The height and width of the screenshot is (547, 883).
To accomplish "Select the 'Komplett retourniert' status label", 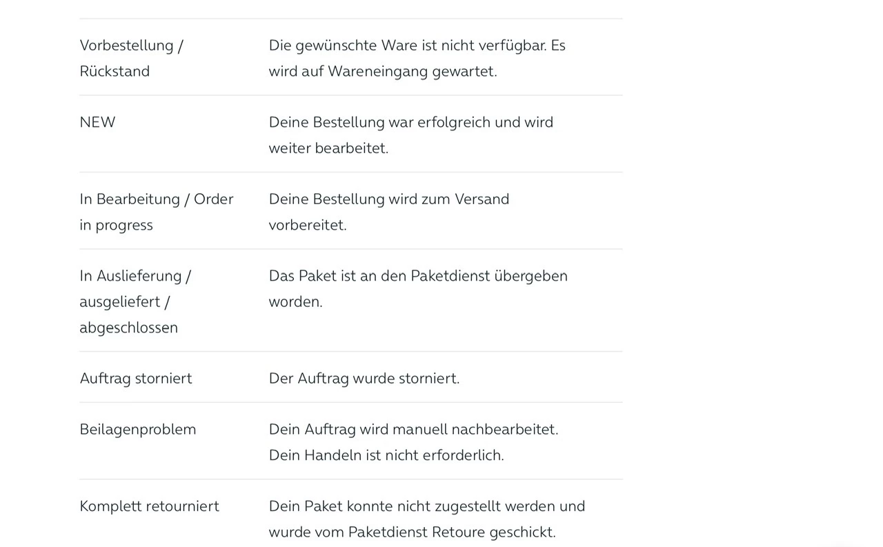I will click(149, 506).
